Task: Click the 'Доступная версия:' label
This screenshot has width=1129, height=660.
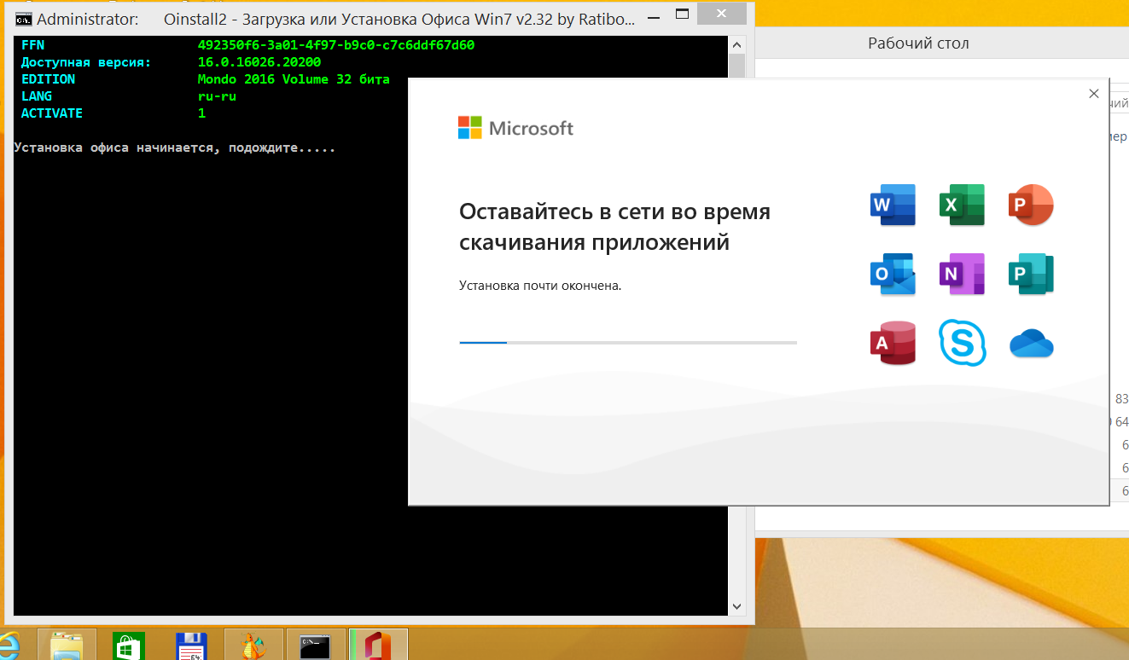Action: [86, 62]
